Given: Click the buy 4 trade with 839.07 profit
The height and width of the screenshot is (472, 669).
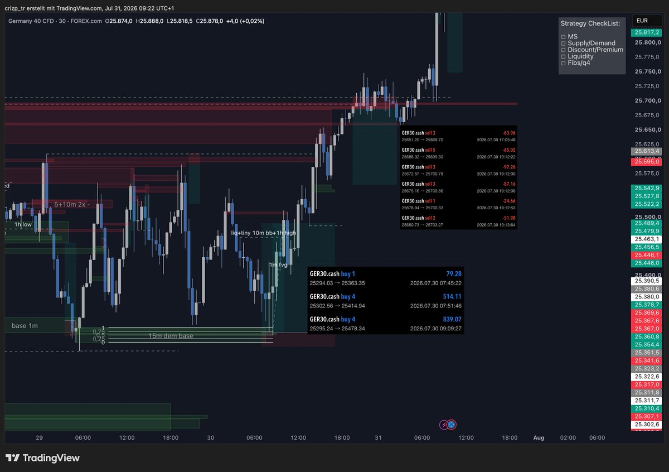Looking at the screenshot, I should 385,324.
